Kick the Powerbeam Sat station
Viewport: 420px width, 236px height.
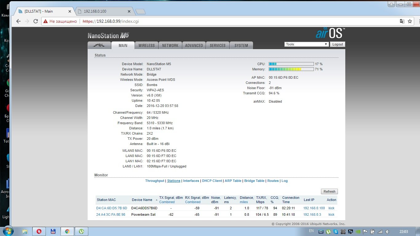331,214
